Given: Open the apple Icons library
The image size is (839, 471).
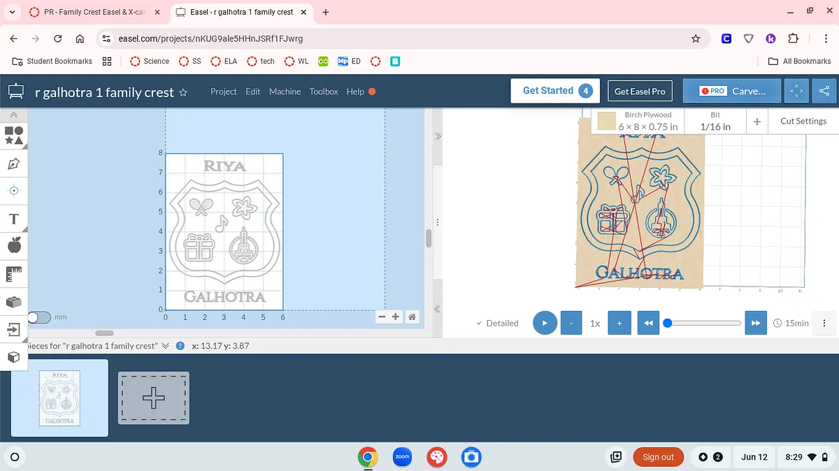Looking at the screenshot, I should coord(14,245).
